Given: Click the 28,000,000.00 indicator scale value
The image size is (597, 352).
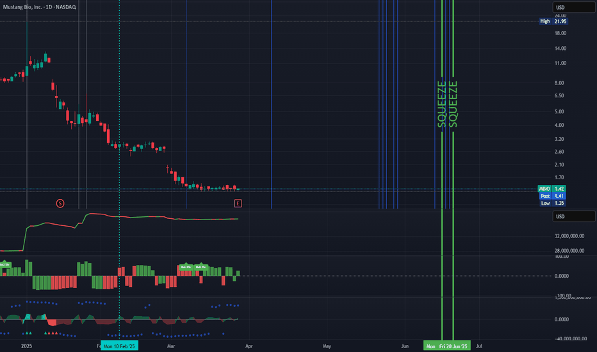Looking at the screenshot, I should point(569,251).
